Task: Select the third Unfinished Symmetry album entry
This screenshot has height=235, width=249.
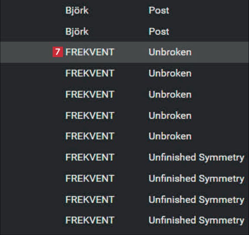Action: (196, 200)
